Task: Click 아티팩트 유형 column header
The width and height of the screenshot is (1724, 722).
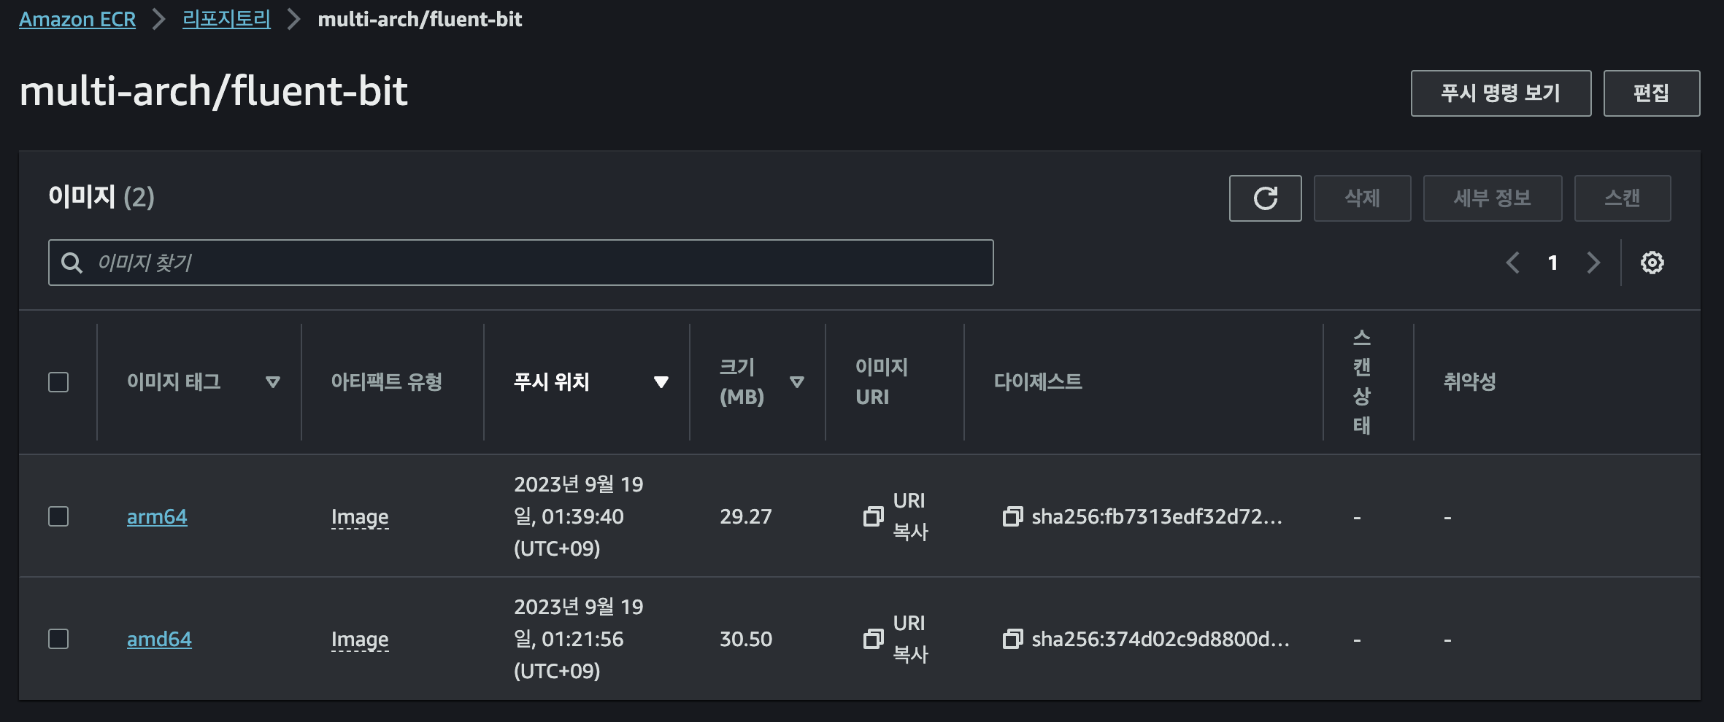Action: click(x=387, y=382)
